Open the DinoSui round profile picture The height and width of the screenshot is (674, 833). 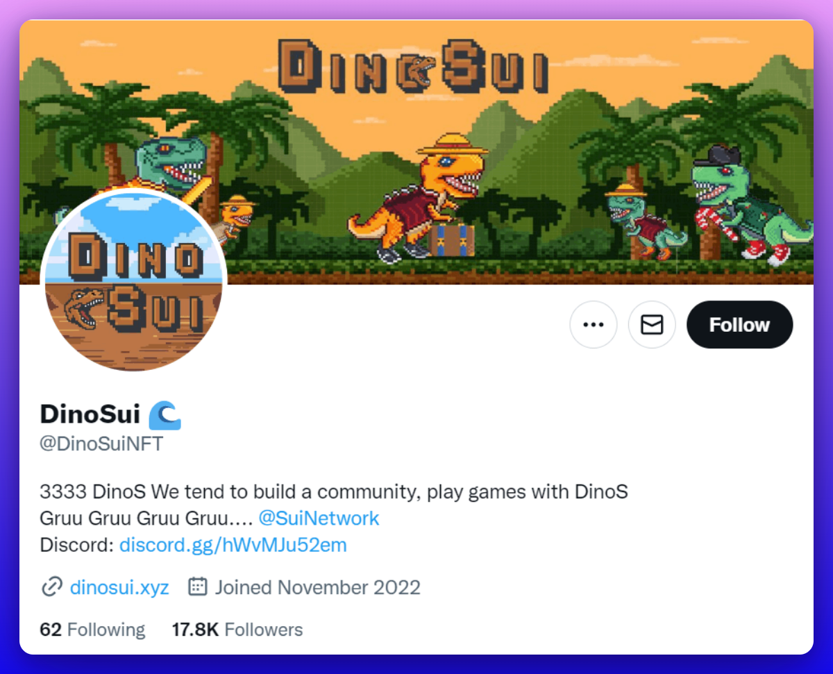[x=134, y=280]
